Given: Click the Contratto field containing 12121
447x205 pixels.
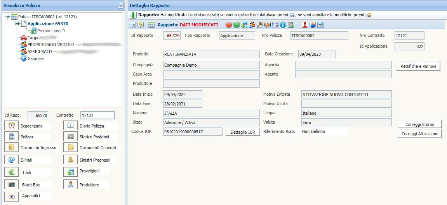Looking at the screenshot, I should [97, 115].
